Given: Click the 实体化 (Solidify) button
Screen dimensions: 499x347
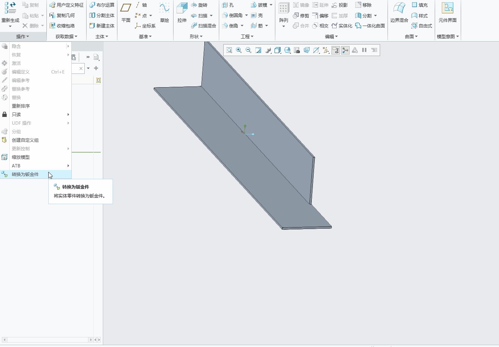Looking at the screenshot, I should click(x=342, y=26).
